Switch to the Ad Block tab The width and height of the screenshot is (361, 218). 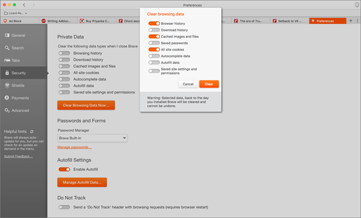tap(20, 21)
